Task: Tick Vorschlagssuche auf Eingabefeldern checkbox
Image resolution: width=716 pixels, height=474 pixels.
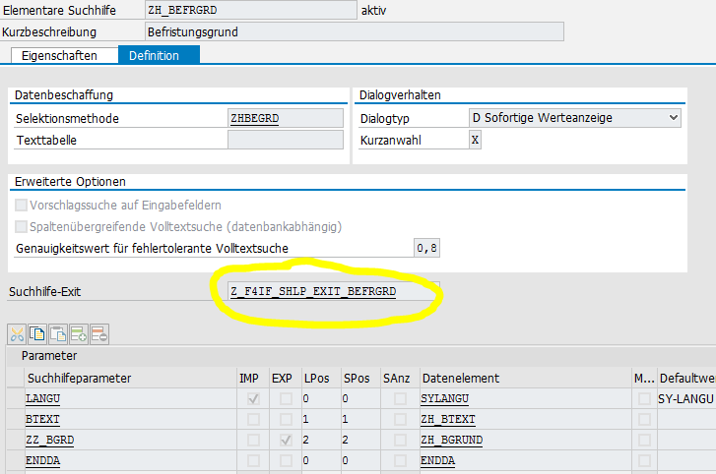Action: click(x=23, y=205)
